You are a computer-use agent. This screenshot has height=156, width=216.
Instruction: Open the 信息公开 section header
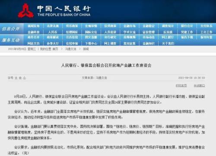[x=11, y=29]
